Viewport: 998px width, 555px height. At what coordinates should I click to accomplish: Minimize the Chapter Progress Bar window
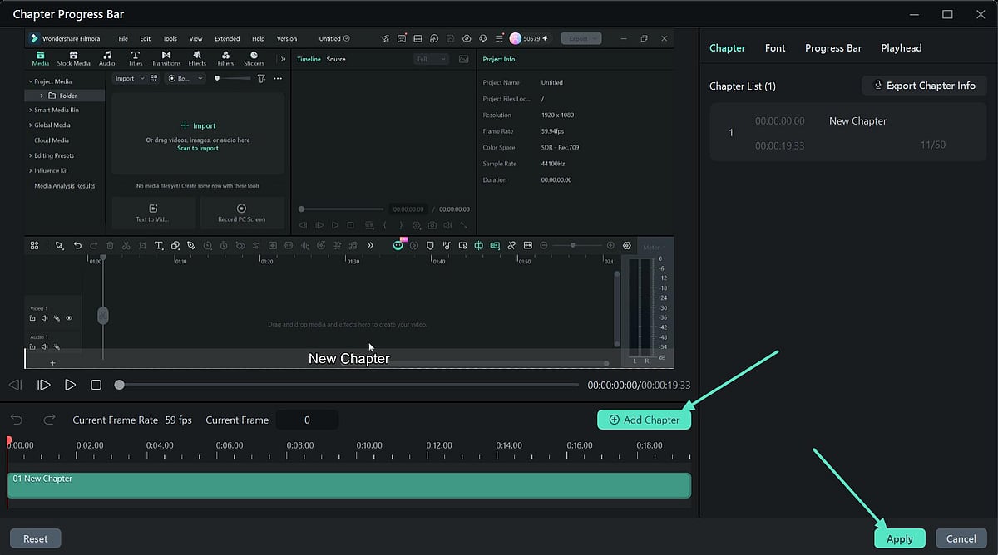tap(915, 14)
